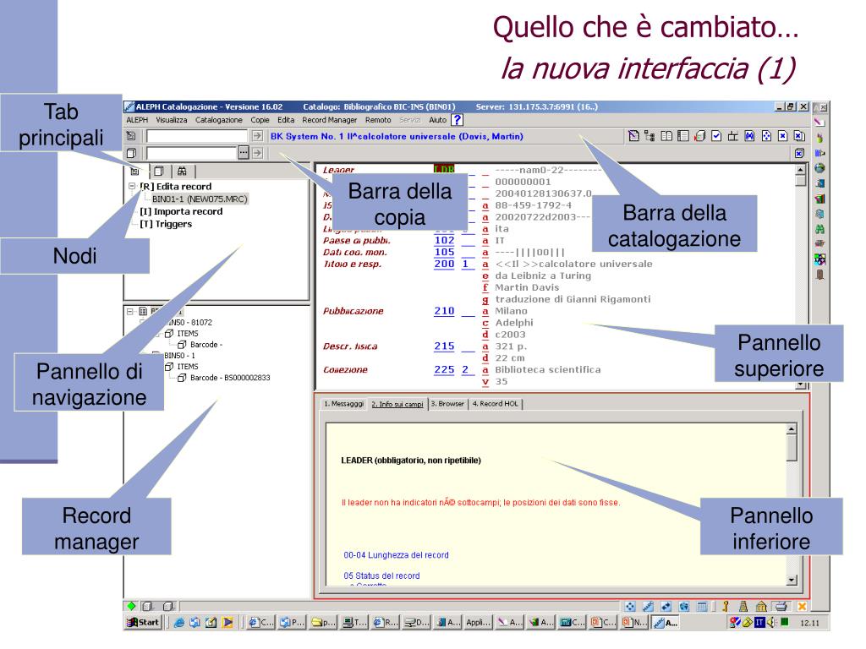Click the go arrow after the ellipsis button
The image size is (866, 649).
[x=257, y=153]
